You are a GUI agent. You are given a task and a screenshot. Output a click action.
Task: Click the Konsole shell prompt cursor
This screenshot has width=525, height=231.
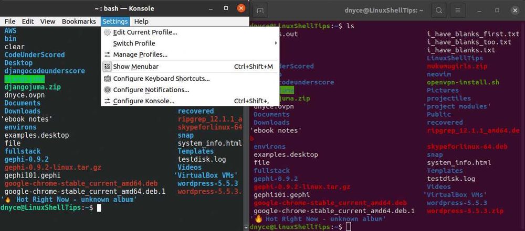point(99,207)
